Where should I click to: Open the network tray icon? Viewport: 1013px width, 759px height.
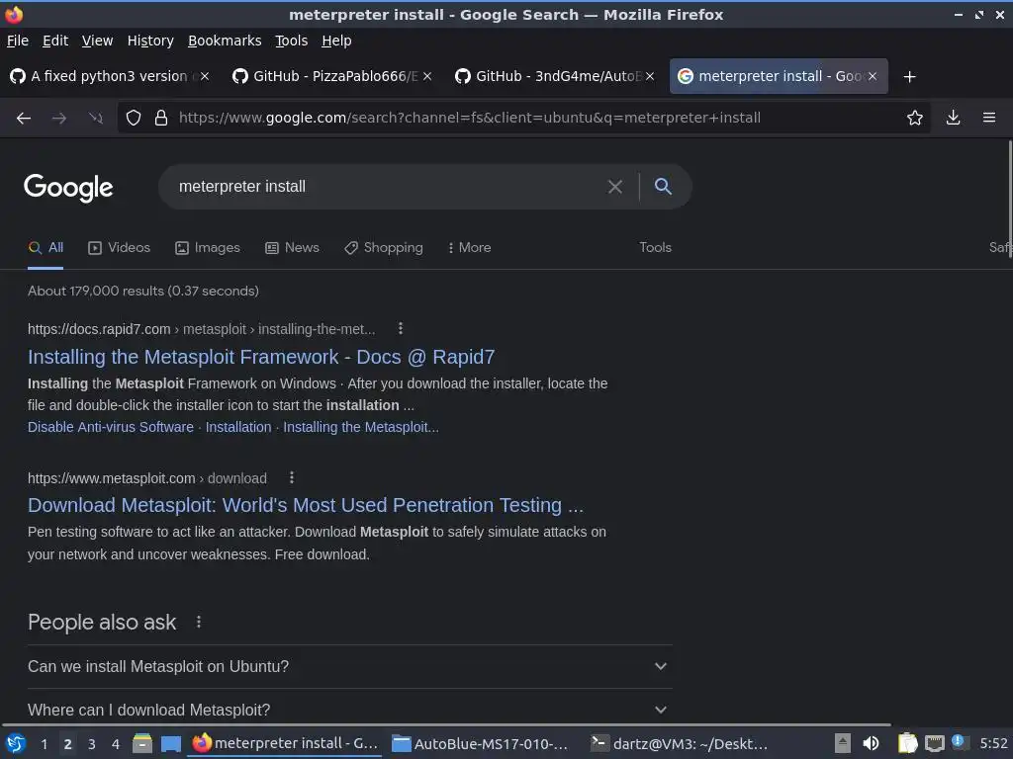(x=934, y=743)
